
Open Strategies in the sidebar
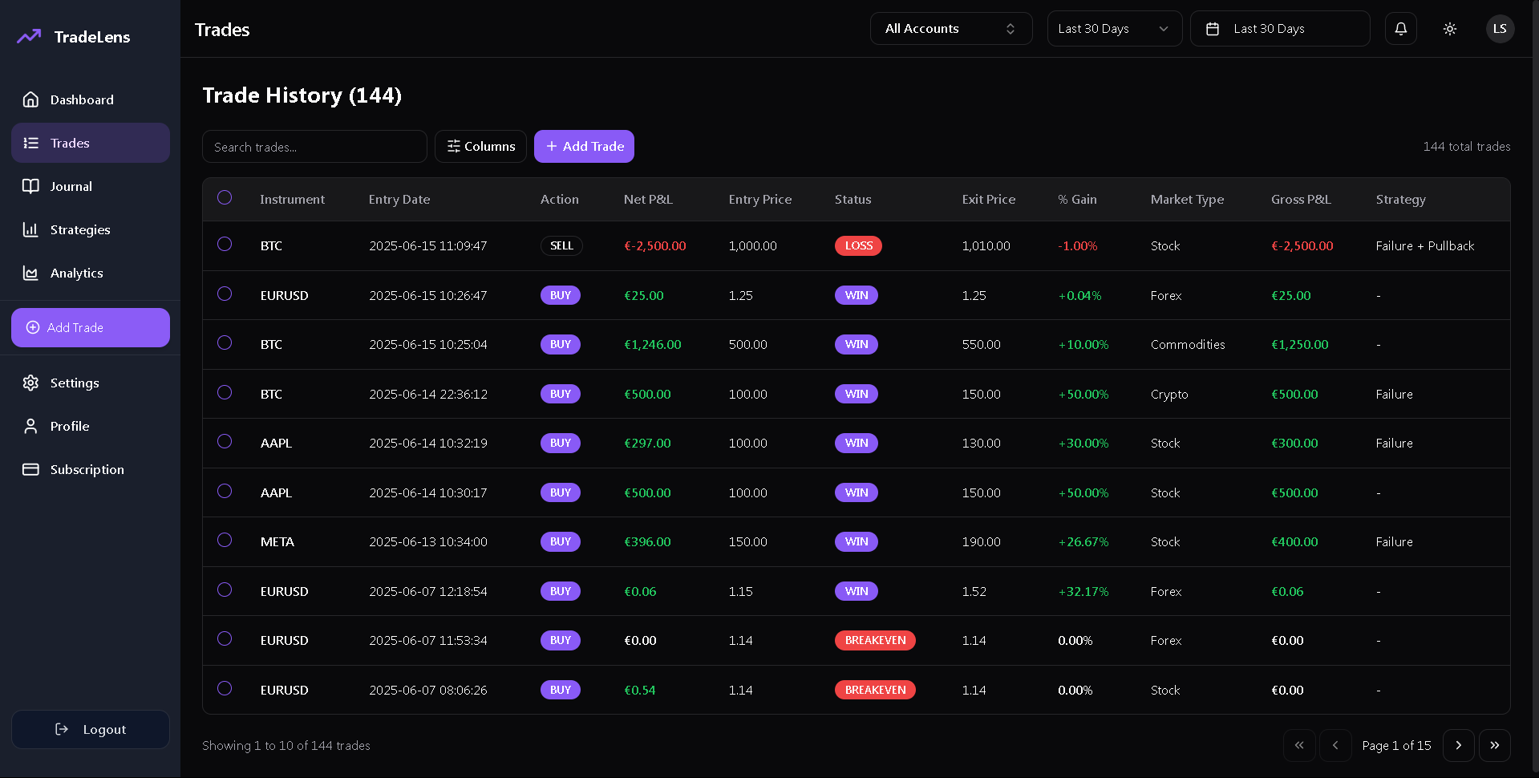91,229
